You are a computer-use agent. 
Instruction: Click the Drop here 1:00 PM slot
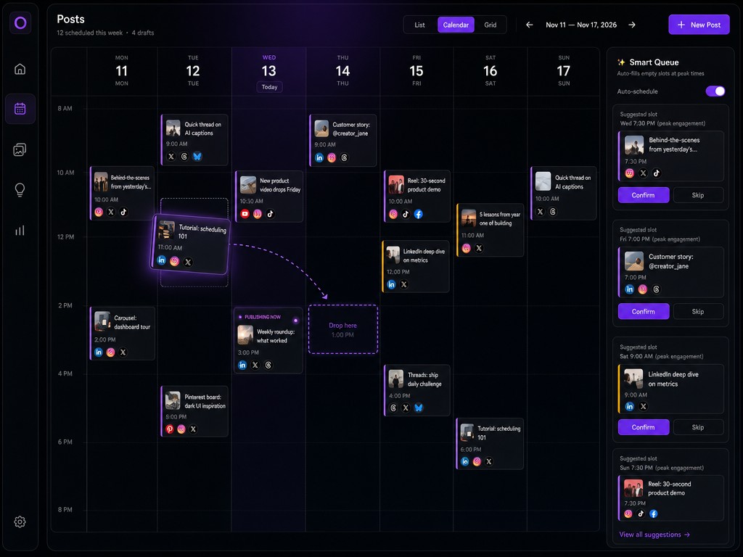343,329
